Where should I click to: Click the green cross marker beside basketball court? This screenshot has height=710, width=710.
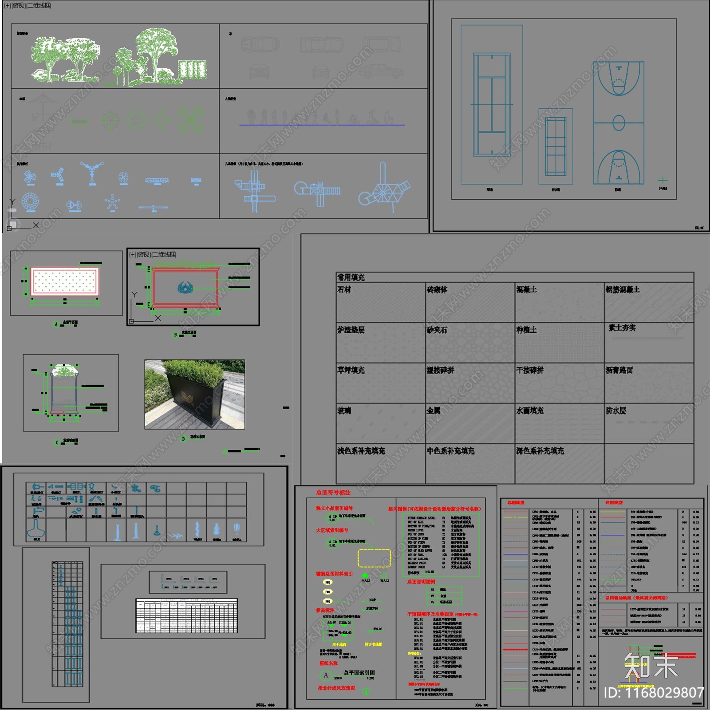point(663,180)
